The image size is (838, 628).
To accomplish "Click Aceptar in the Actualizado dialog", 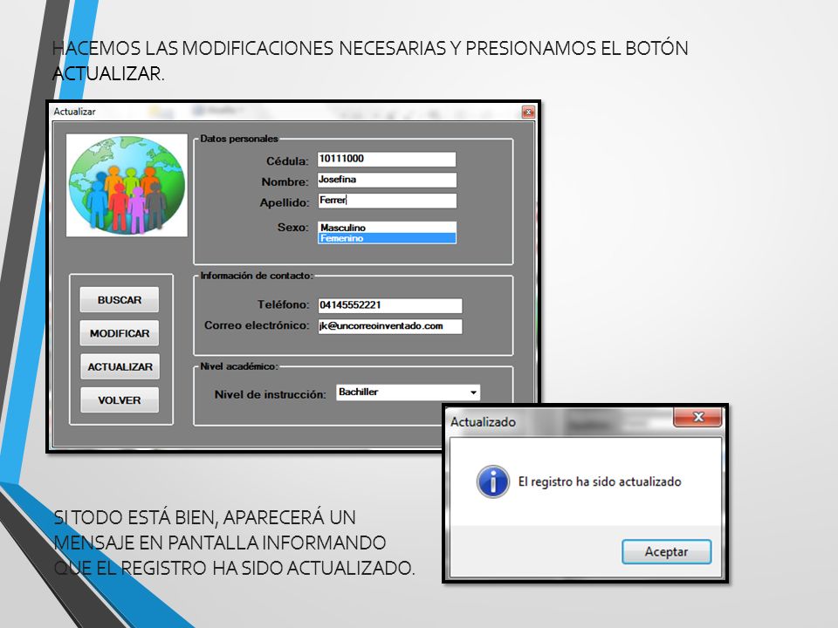I will 666,551.
